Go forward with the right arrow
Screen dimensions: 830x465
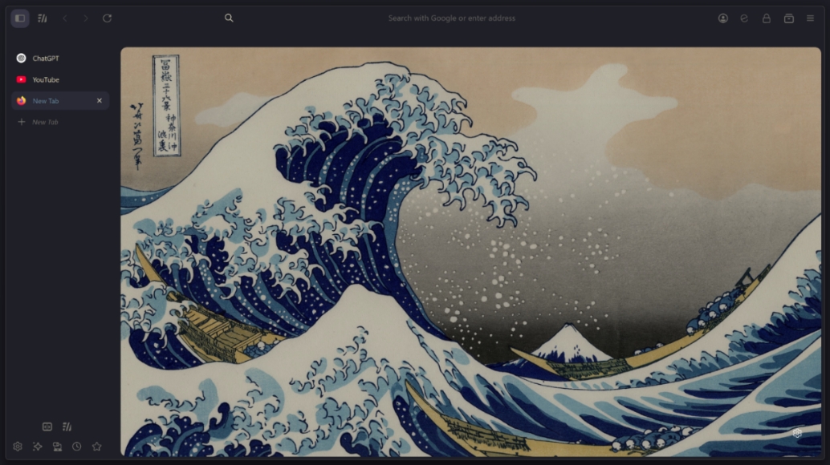86,18
